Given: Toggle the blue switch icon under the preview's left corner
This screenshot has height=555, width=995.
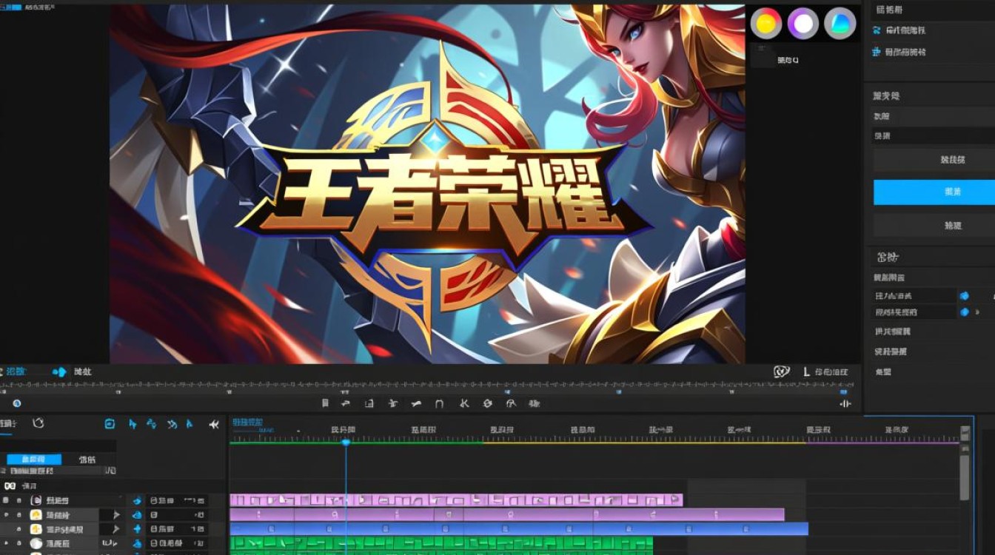Looking at the screenshot, I should pyautogui.click(x=59, y=371).
